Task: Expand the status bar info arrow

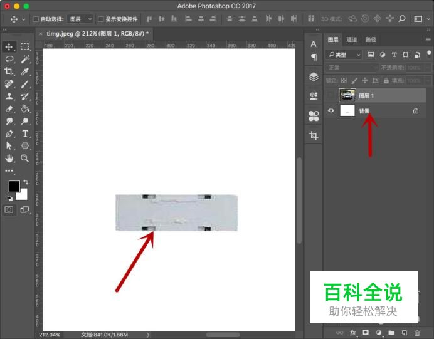Action: (x=148, y=335)
